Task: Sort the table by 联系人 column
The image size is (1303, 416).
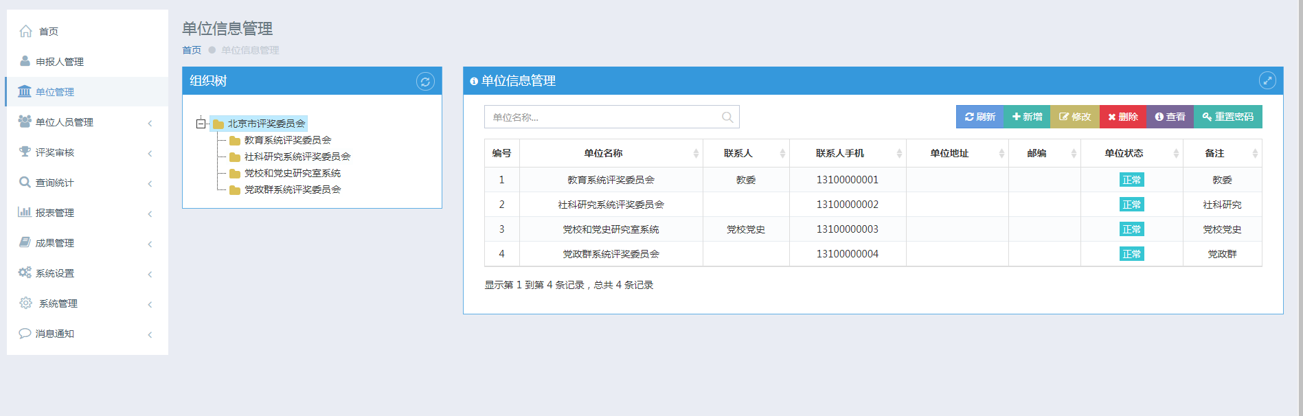Action: click(746, 154)
